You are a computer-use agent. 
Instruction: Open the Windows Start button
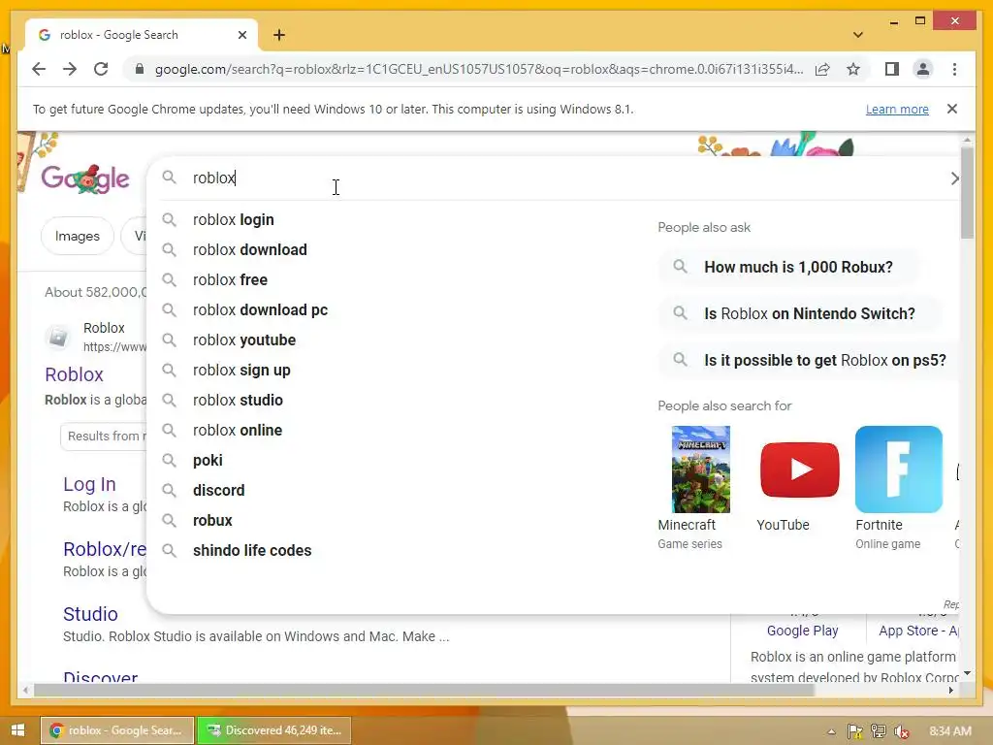(x=17, y=730)
